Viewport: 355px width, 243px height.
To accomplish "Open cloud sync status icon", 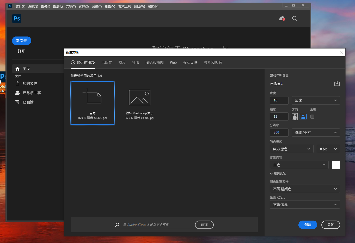I will pyautogui.click(x=282, y=19).
